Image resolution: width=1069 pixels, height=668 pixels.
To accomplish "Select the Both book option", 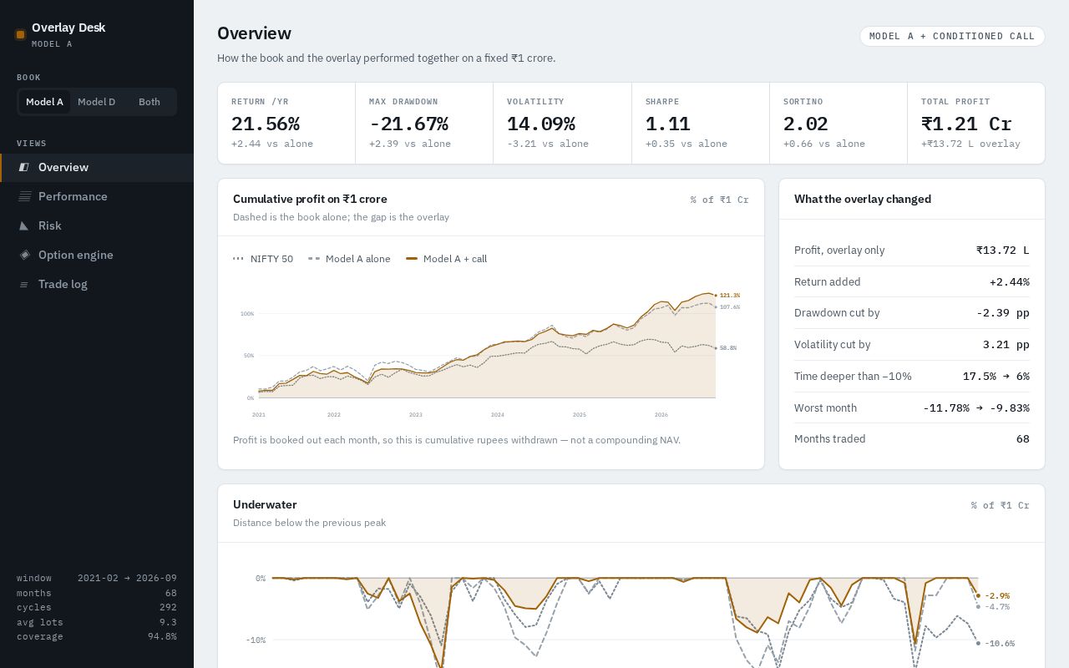I will pos(149,102).
